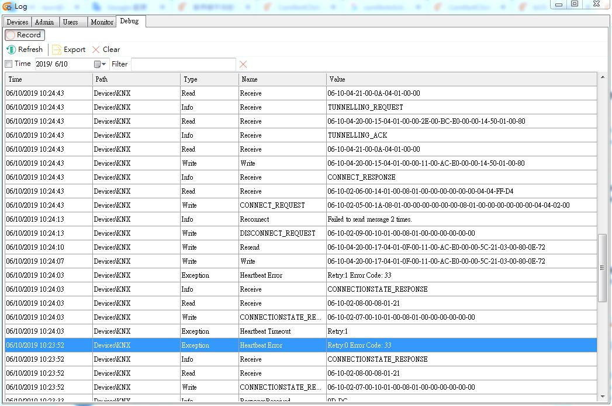The image size is (612, 406).
Task: Click the Filter input field
Action: [x=184, y=64]
